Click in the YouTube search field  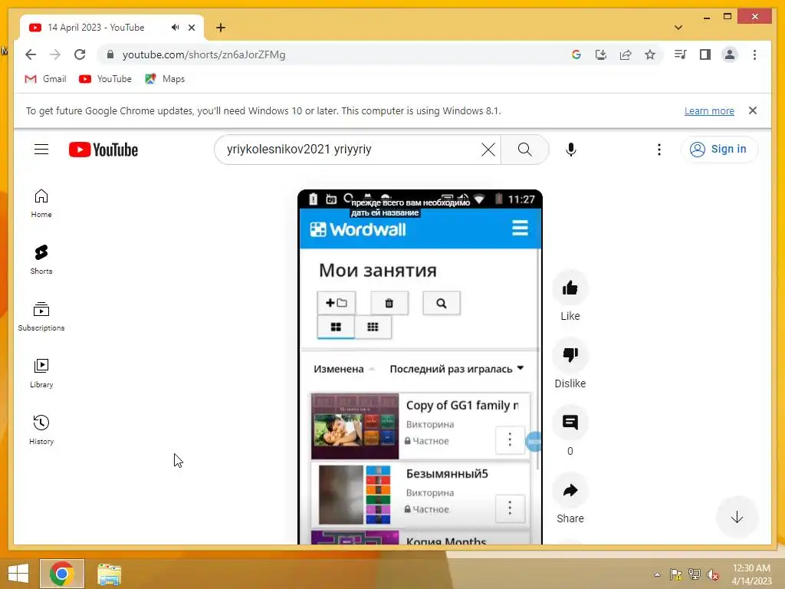350,150
